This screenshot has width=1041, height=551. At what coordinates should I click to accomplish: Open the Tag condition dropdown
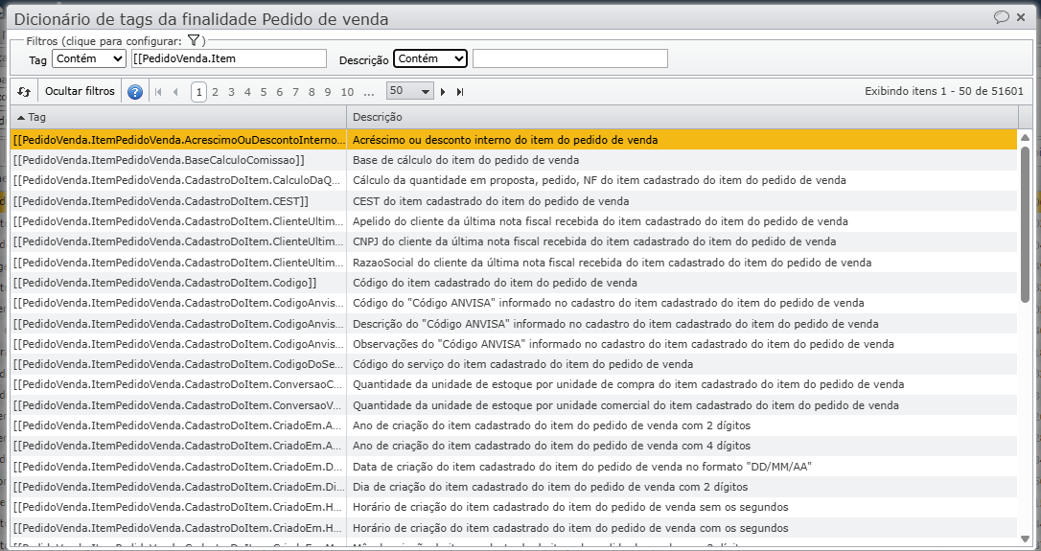pos(89,58)
